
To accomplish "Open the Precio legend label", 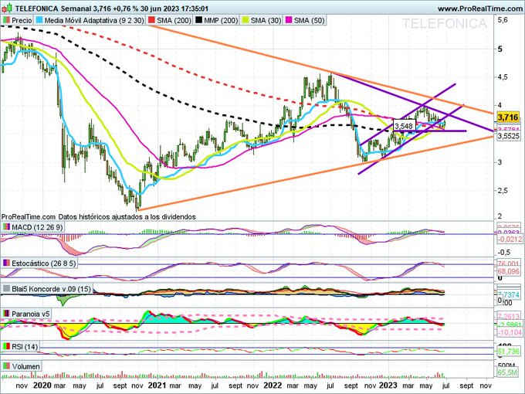I will point(22,20).
